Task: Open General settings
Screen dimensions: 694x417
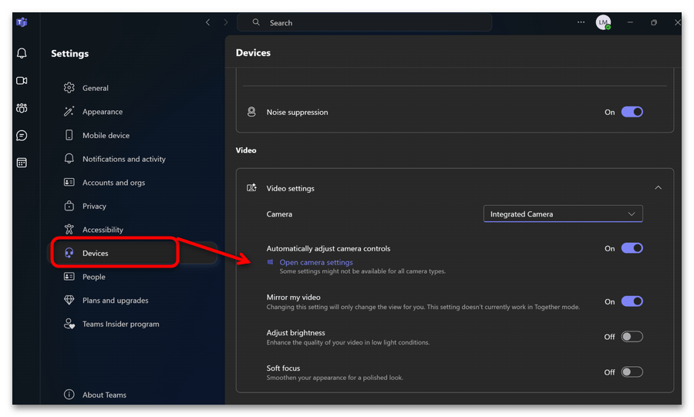Action: 96,88
